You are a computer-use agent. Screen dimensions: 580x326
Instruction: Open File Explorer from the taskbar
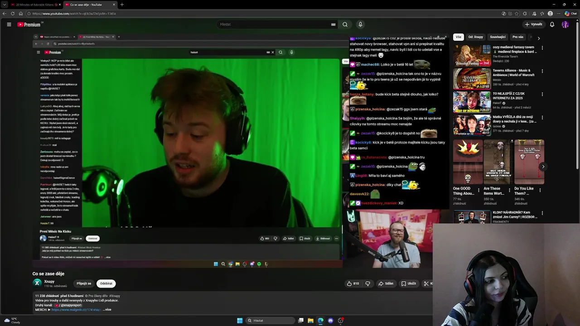(310, 321)
